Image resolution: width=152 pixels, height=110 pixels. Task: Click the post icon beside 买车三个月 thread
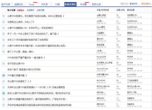pyautogui.click(x=4, y=40)
